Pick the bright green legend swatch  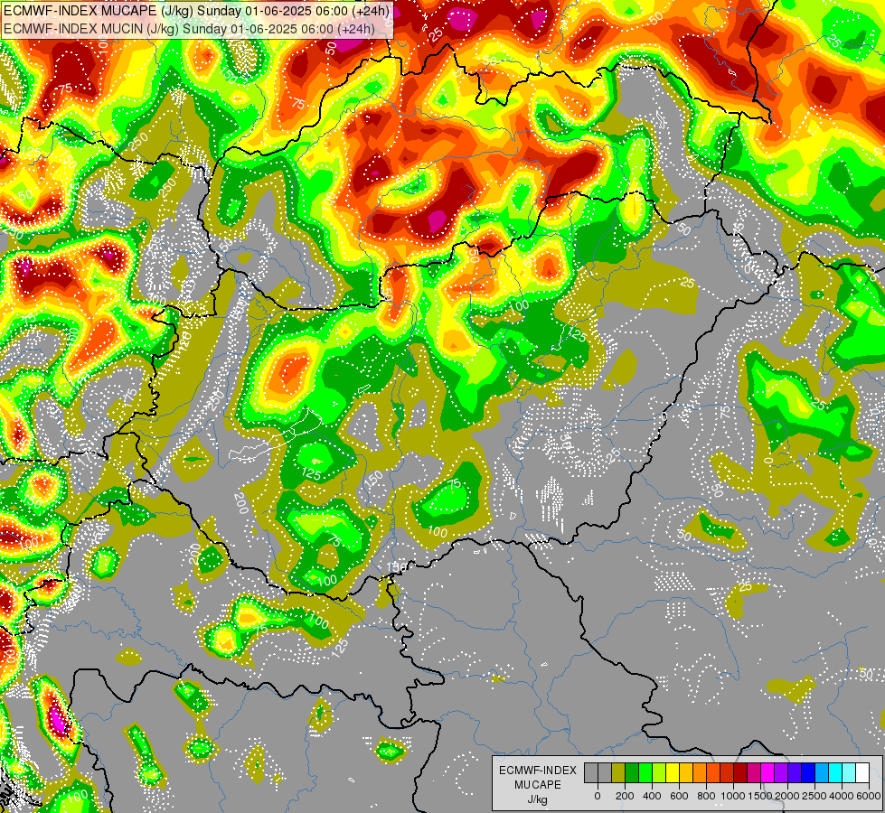645,772
